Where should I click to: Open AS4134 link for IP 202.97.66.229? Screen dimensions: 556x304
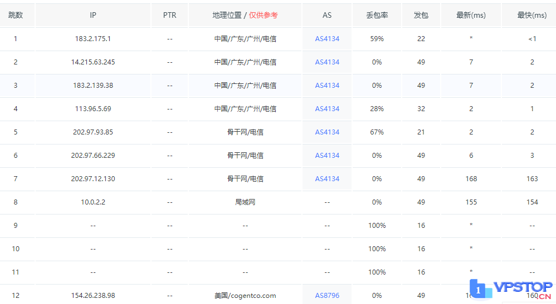[x=327, y=156]
